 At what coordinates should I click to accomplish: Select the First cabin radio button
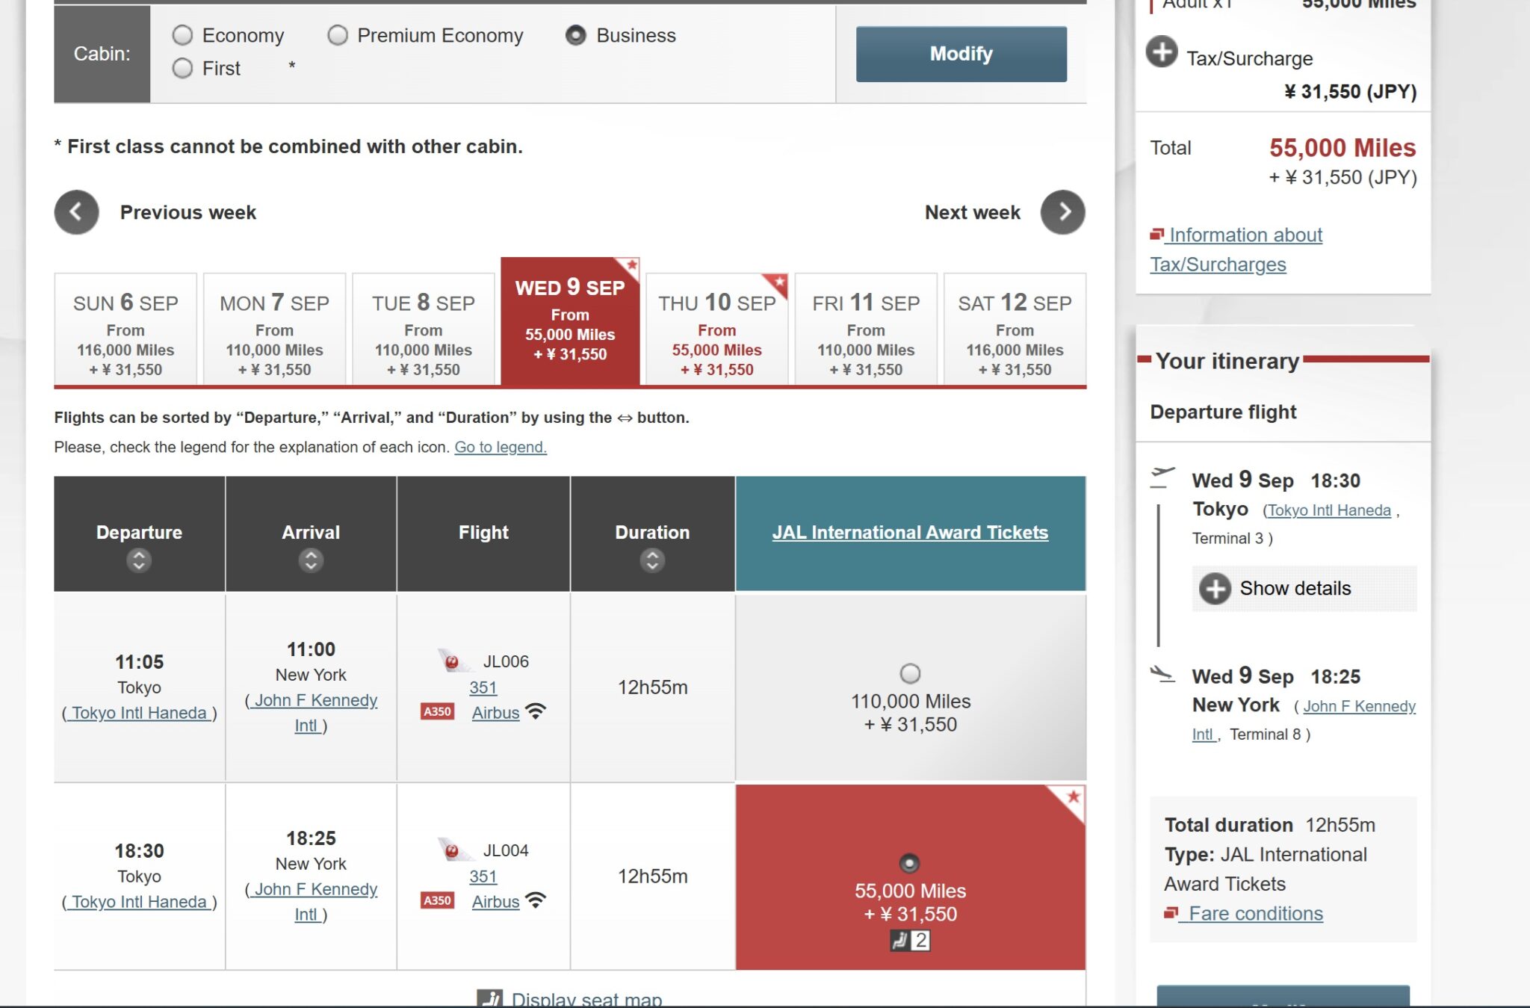click(x=182, y=68)
